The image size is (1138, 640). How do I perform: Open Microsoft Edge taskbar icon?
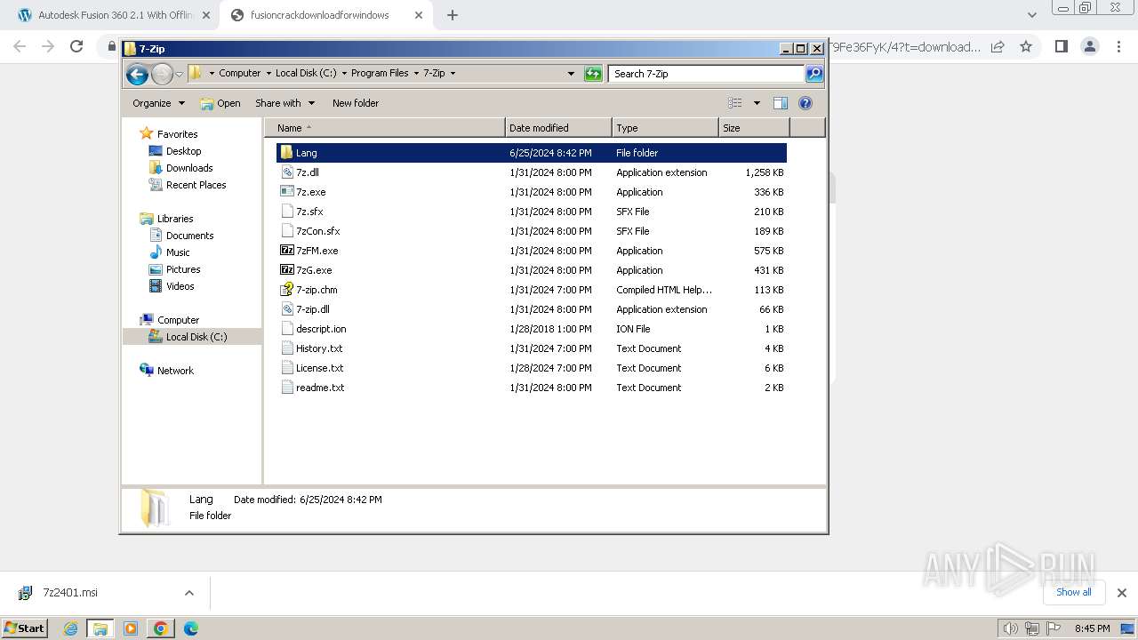point(191,628)
